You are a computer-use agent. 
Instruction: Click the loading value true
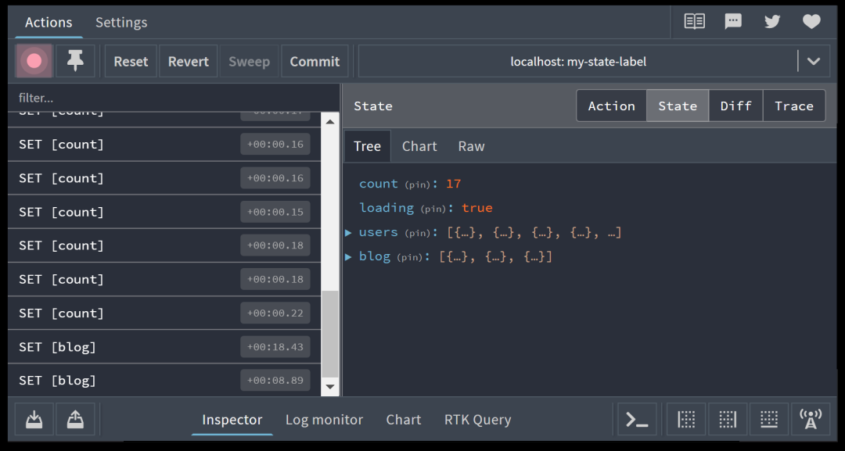pyautogui.click(x=477, y=208)
